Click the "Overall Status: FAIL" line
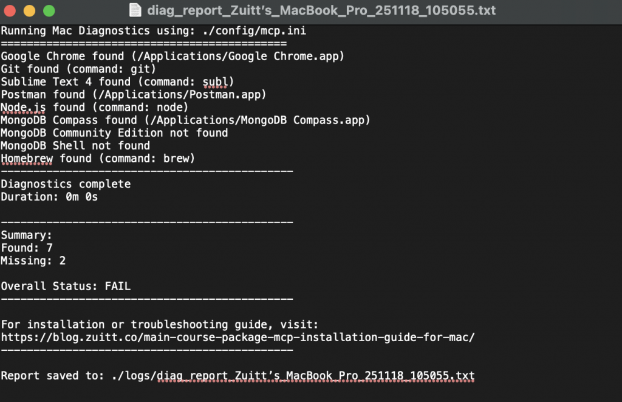Screen dimensions: 622x402 pyautogui.click(x=66, y=286)
